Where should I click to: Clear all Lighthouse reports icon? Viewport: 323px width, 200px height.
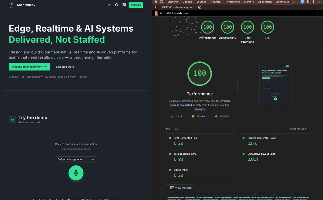[x=200, y=7]
